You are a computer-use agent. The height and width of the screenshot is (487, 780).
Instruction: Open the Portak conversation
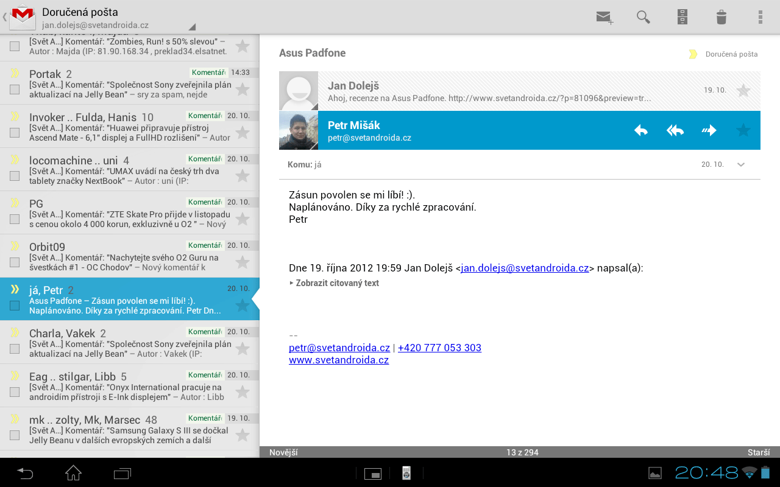coord(130,83)
